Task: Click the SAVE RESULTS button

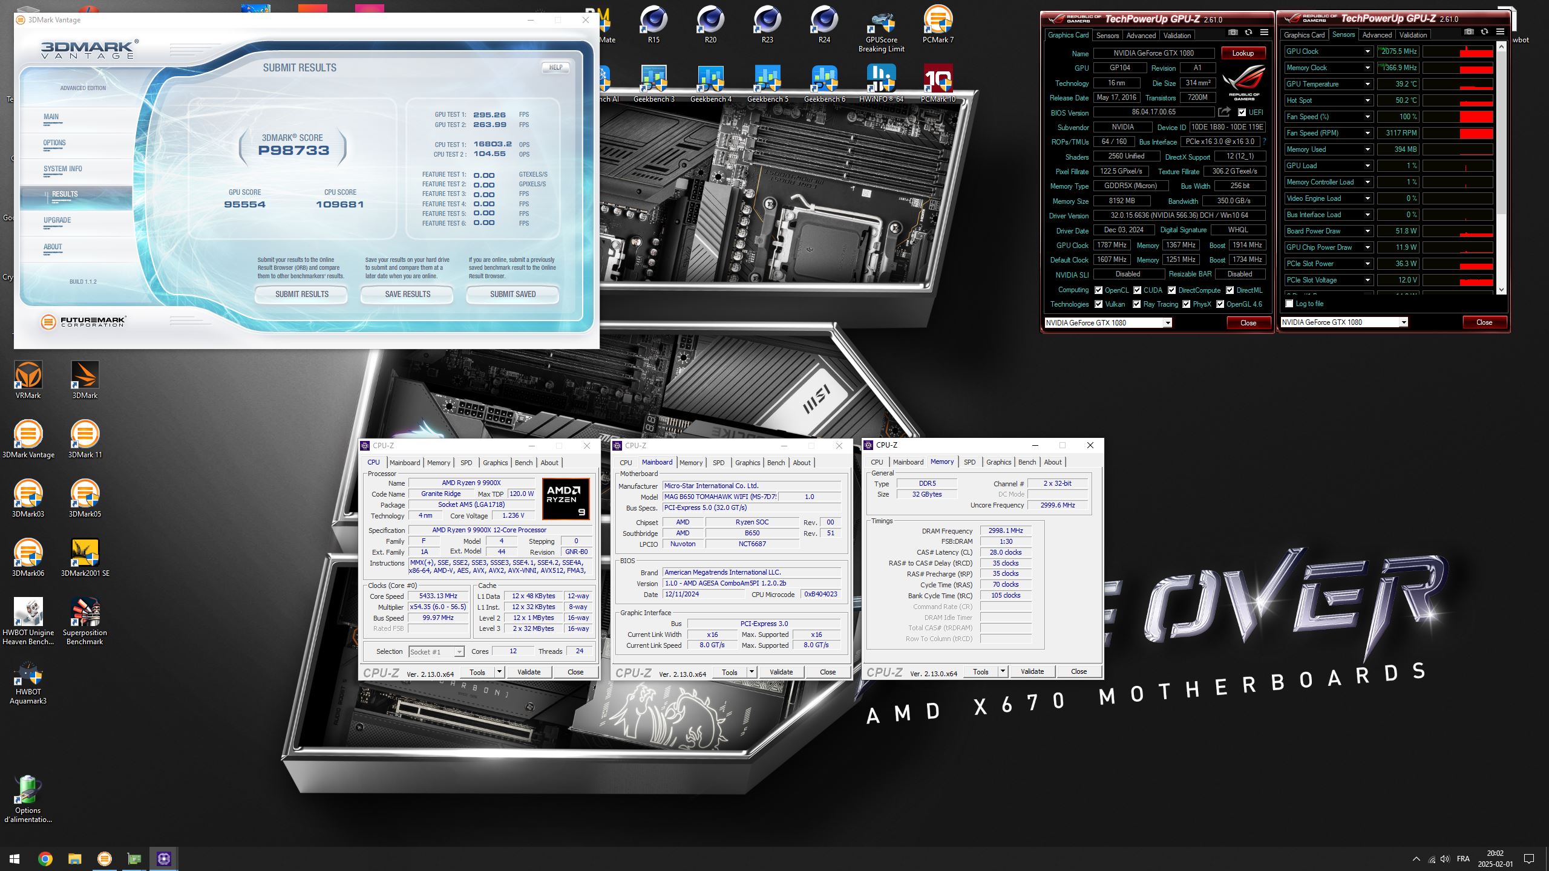Action: [x=407, y=295]
